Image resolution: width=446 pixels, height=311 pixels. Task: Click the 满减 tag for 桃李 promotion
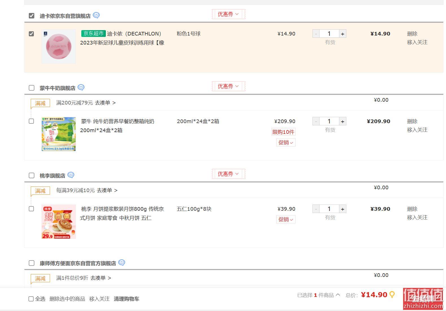point(40,191)
